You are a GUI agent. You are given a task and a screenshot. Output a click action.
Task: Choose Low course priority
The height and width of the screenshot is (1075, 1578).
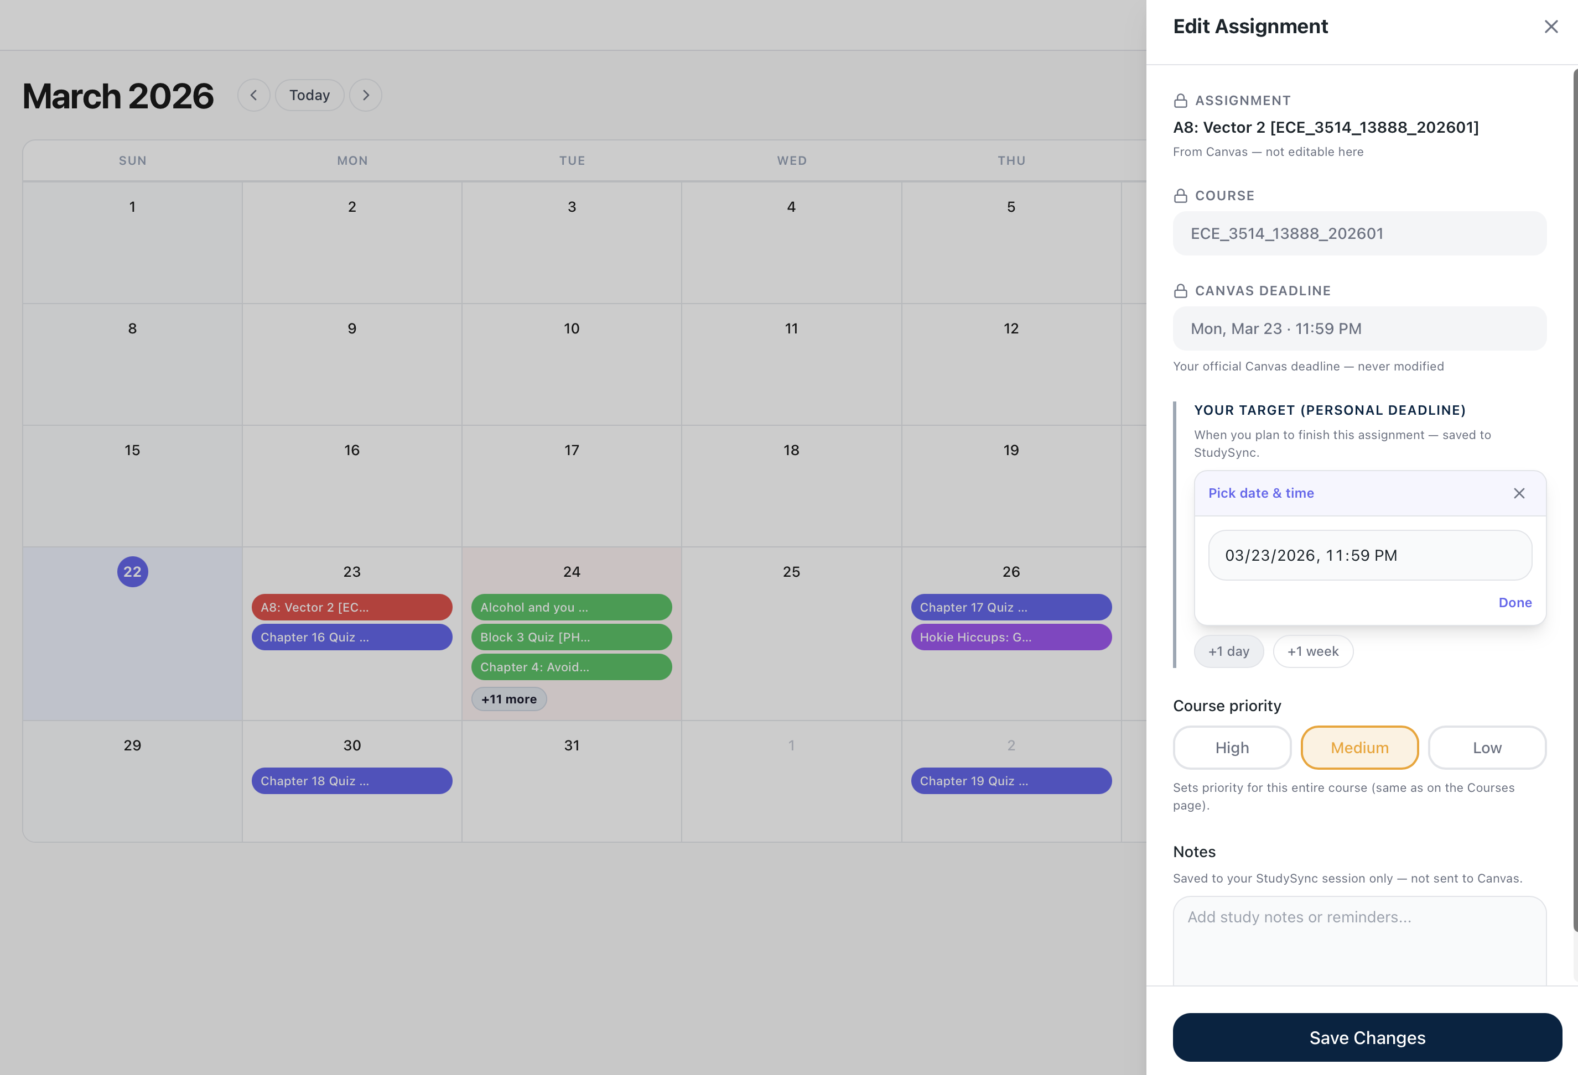click(x=1486, y=747)
